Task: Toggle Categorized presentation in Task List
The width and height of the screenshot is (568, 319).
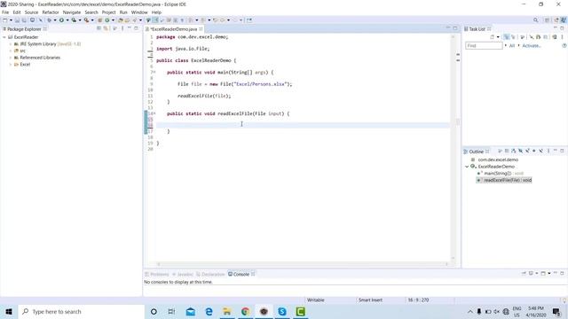Action: point(507,37)
